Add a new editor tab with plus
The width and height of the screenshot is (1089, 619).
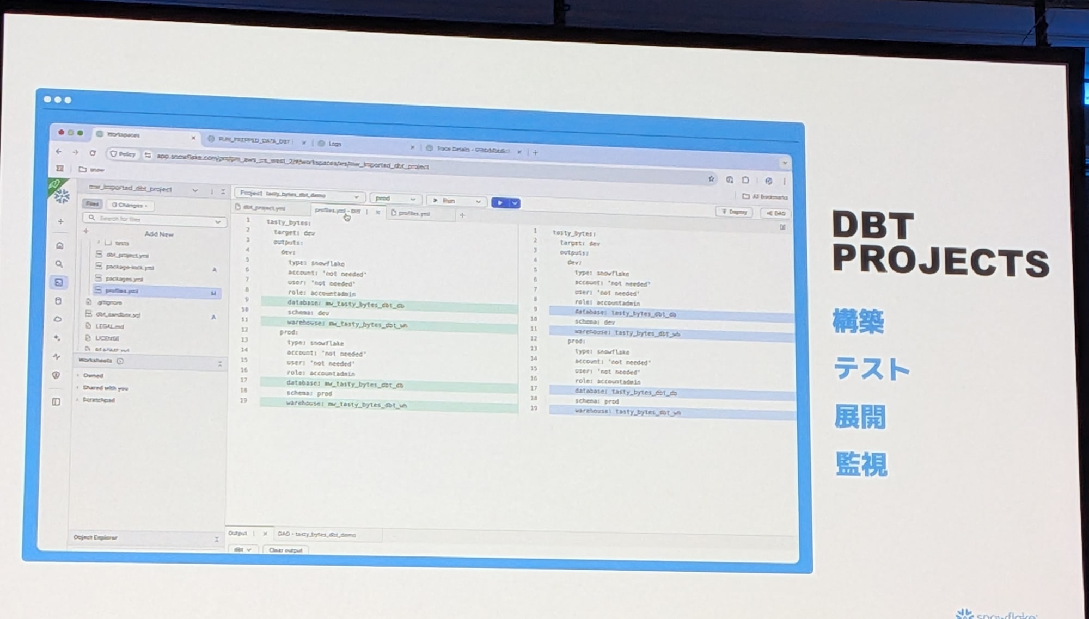(x=462, y=215)
